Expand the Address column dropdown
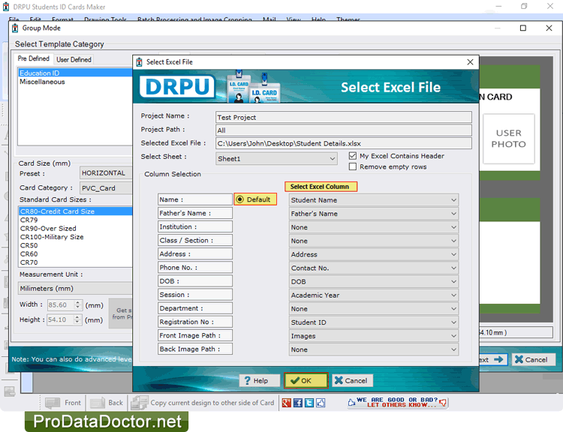 (374, 254)
